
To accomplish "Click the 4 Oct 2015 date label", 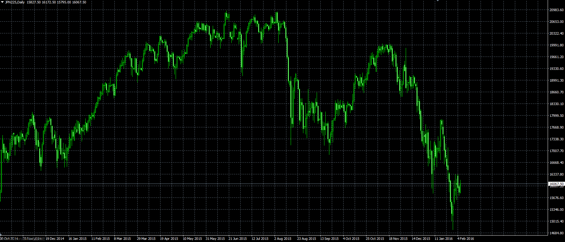I will click(x=351, y=239).
